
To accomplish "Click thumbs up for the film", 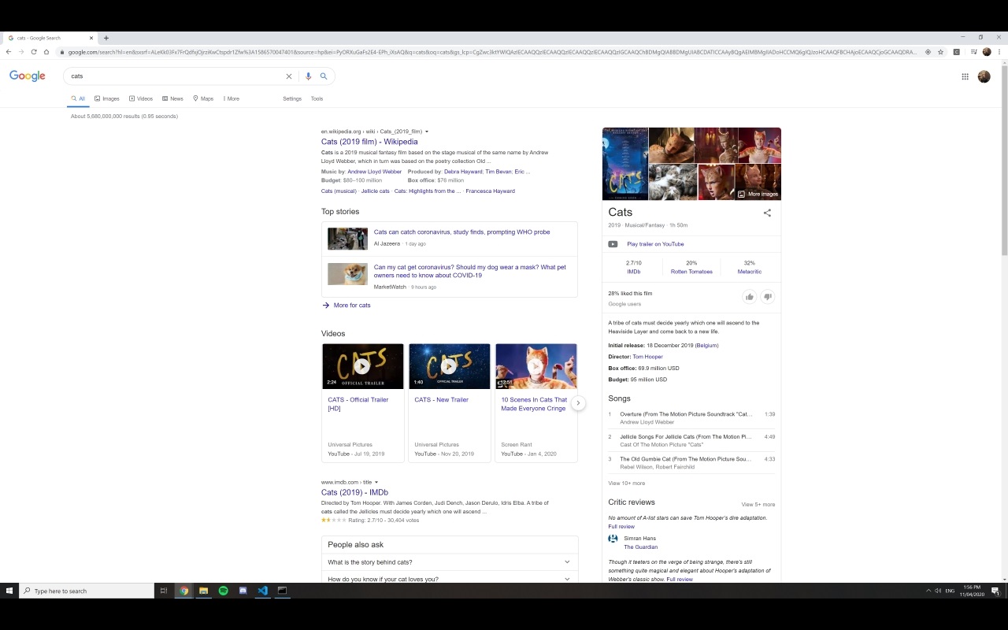I will pyautogui.click(x=750, y=297).
